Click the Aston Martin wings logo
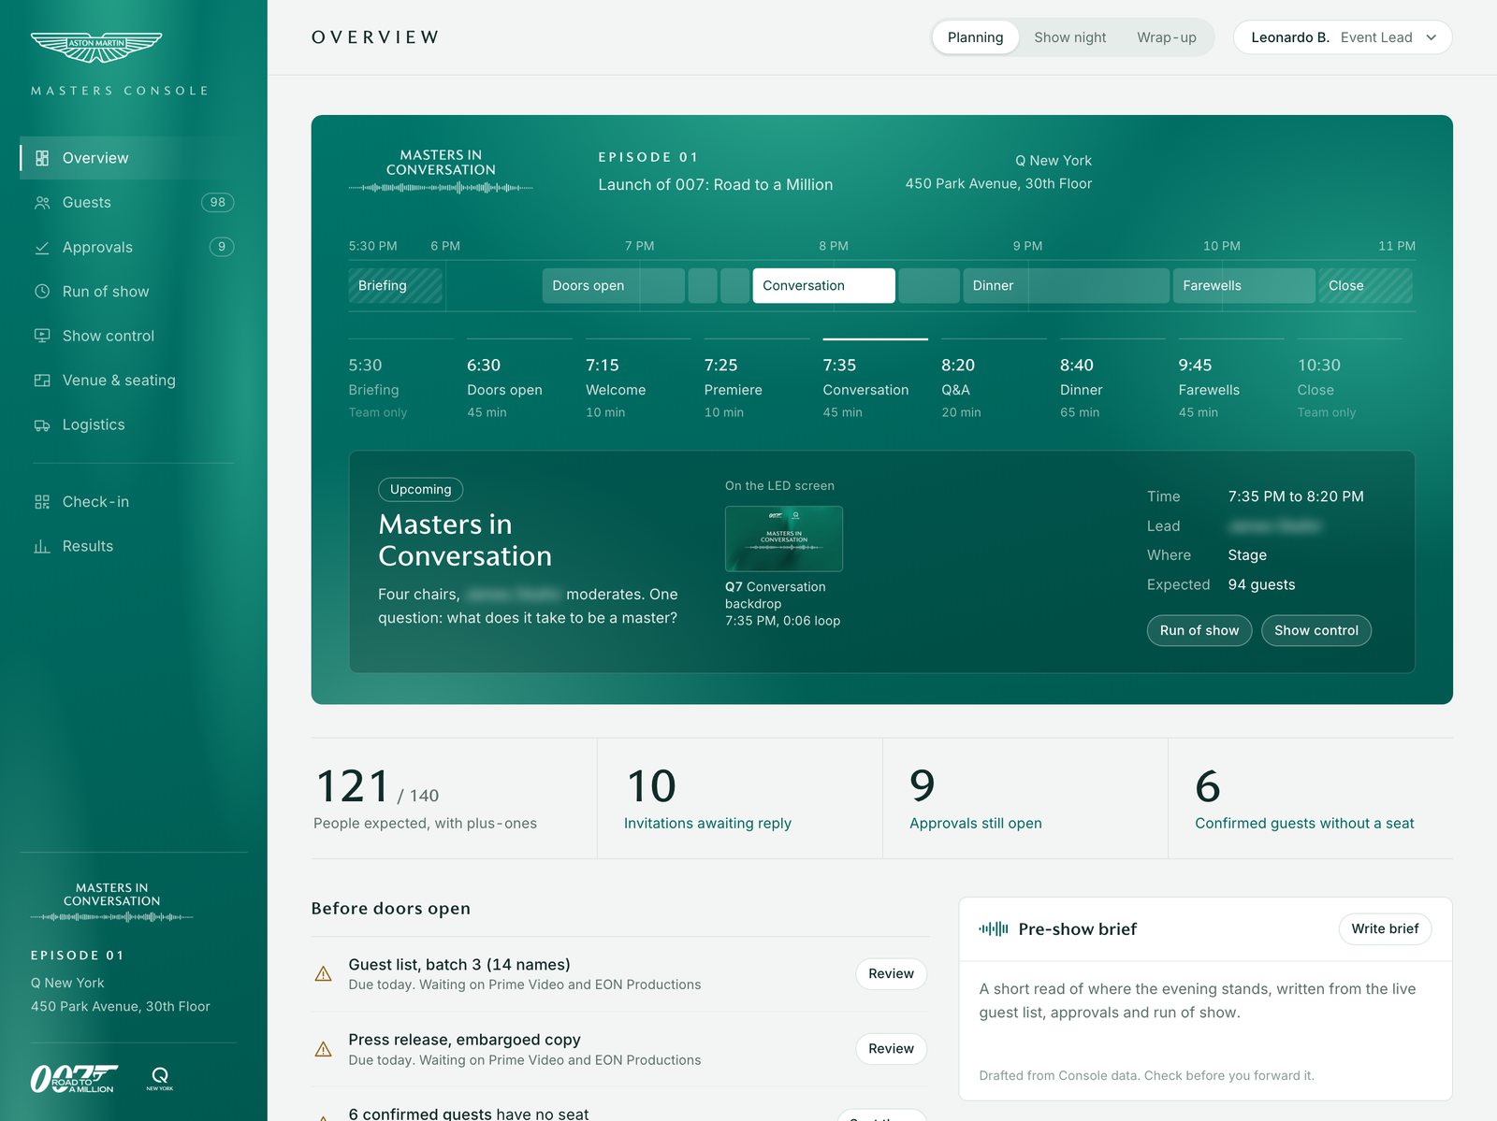The height and width of the screenshot is (1121, 1497). click(96, 47)
